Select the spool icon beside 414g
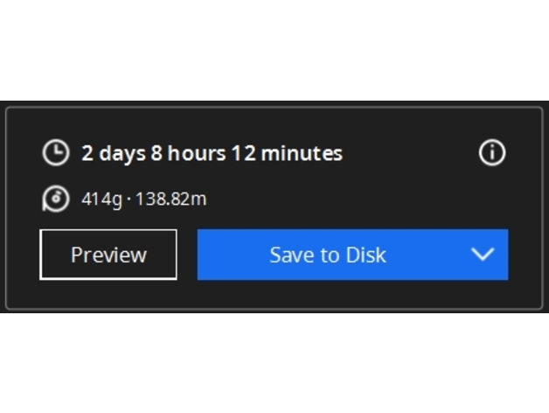Image resolution: width=549 pixels, height=413 pixels. [56, 199]
